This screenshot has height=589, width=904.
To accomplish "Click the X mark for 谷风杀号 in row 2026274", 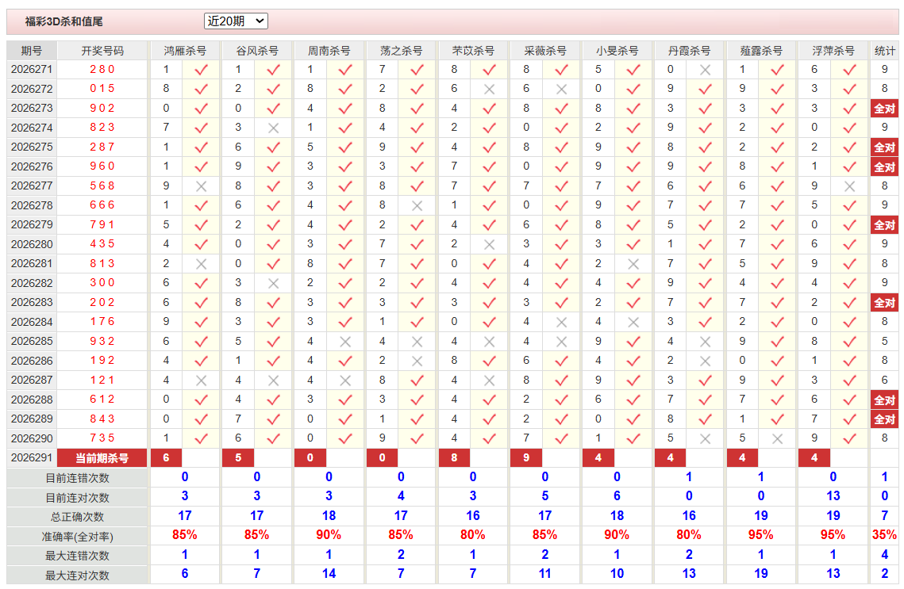I will coord(273,128).
